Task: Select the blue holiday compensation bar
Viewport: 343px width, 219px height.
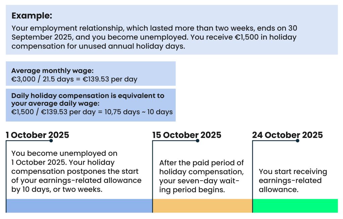Action: [x=79, y=206]
